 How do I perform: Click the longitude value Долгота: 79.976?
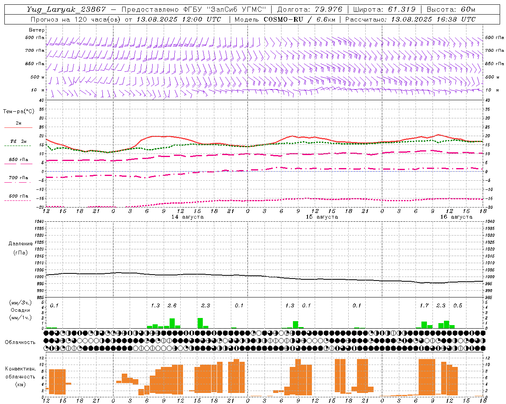[x=310, y=9]
